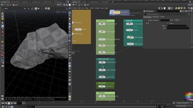Click the Object path input field

coord(177,26)
